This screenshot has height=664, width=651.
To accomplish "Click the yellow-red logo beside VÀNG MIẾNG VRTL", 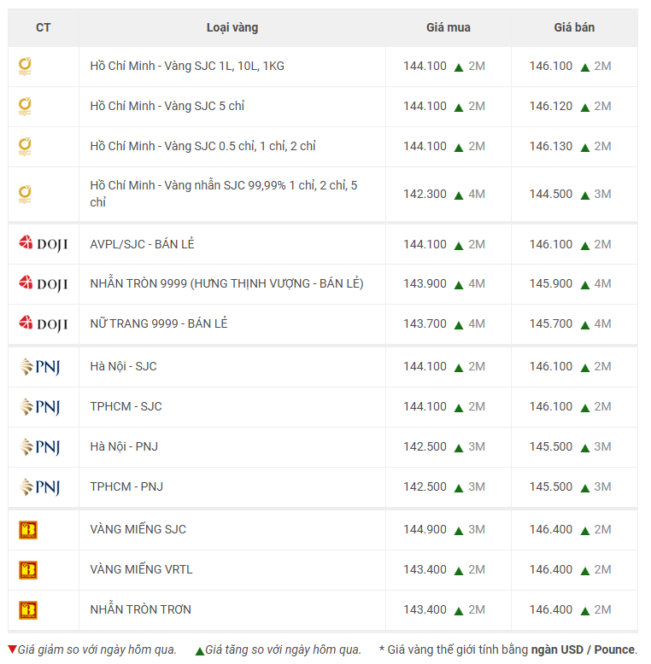I will [x=28, y=570].
